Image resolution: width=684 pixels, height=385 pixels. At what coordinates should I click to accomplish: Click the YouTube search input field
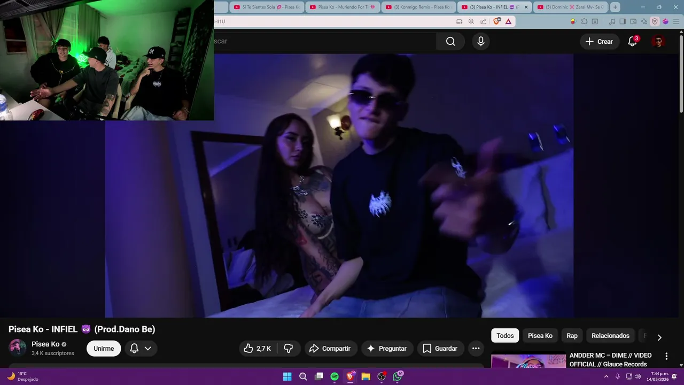(325, 41)
